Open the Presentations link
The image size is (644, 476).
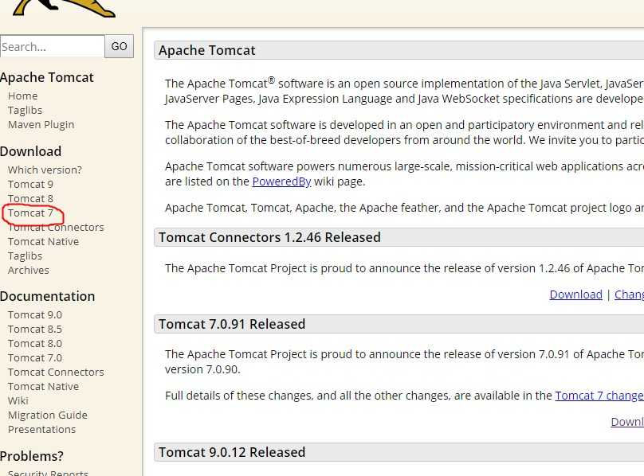tap(42, 430)
